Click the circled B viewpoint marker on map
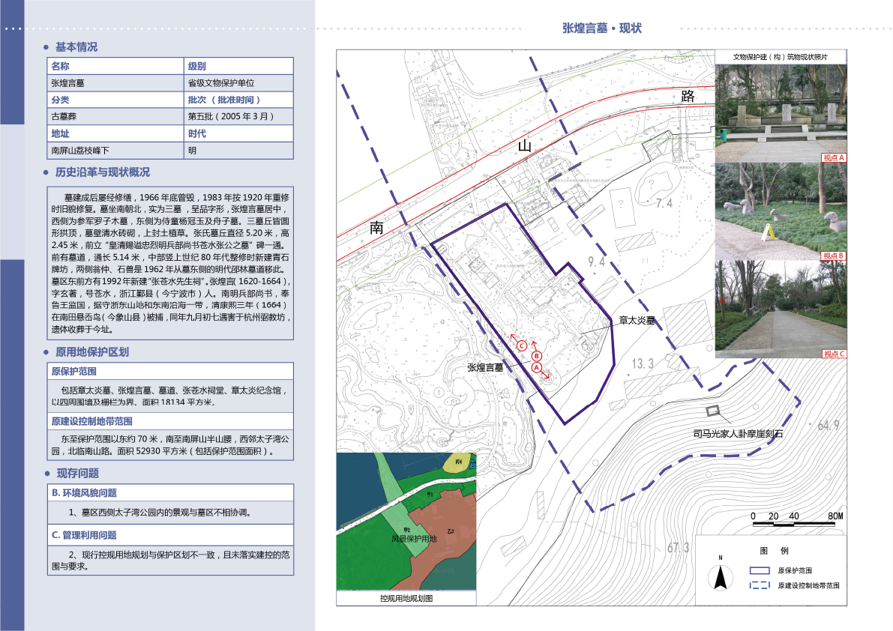This screenshot has height=631, width=893. tap(537, 356)
